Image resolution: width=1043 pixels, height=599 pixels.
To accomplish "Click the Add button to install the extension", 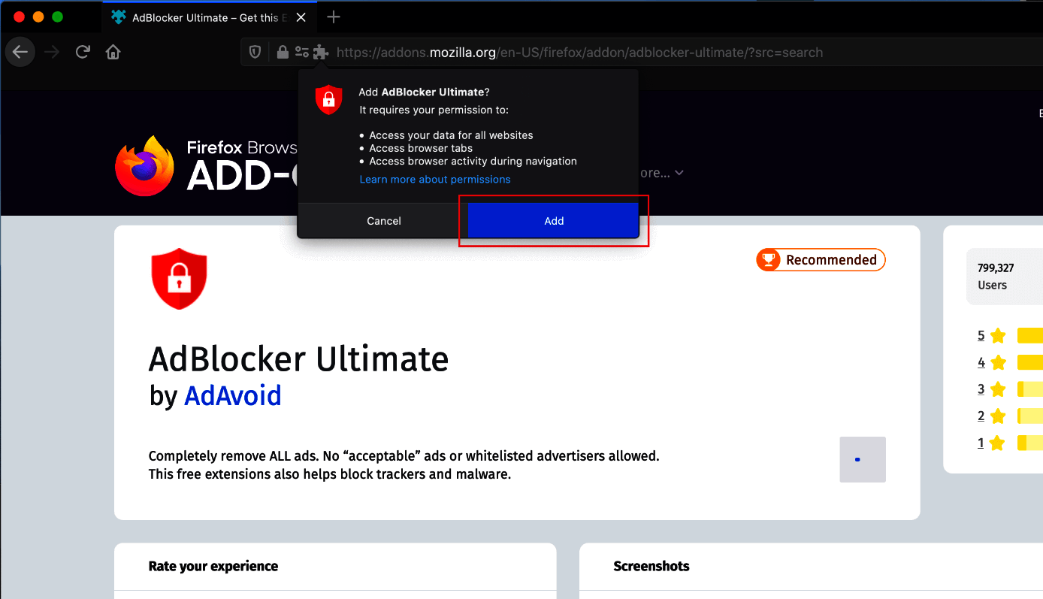I will click(554, 220).
